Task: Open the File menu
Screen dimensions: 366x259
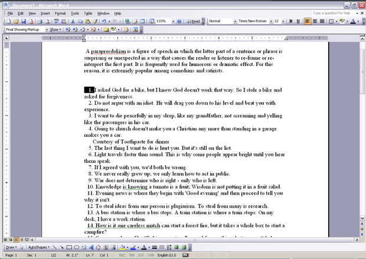Action: pos(10,14)
